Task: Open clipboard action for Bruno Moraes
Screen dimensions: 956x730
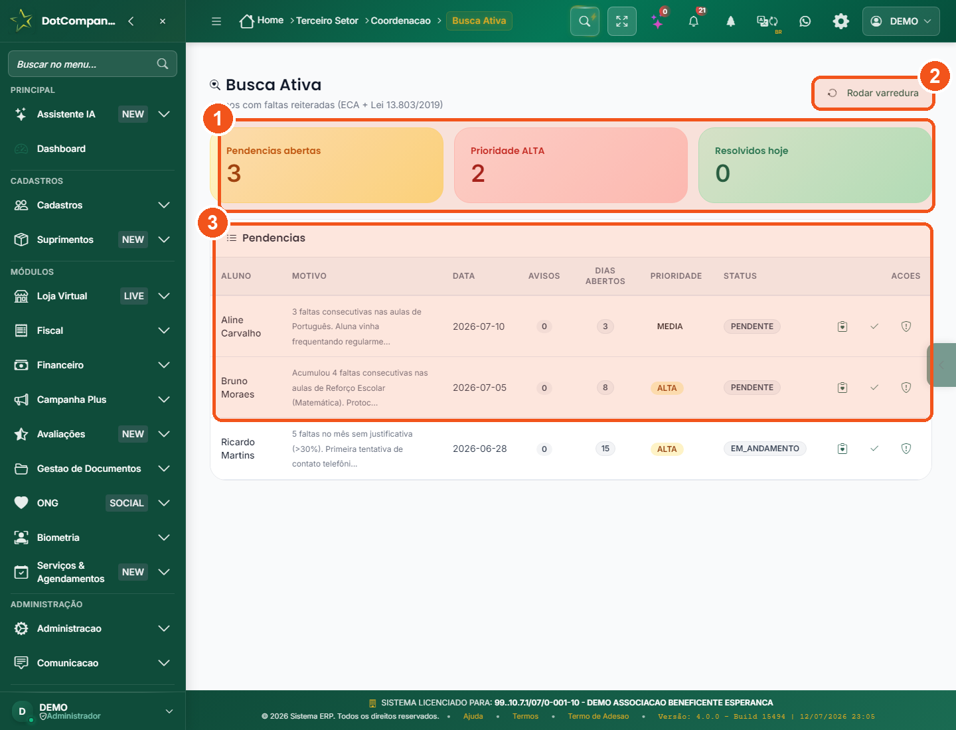Action: pos(842,388)
